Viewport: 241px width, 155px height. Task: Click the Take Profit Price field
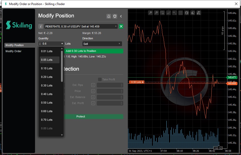click(x=110, y=91)
